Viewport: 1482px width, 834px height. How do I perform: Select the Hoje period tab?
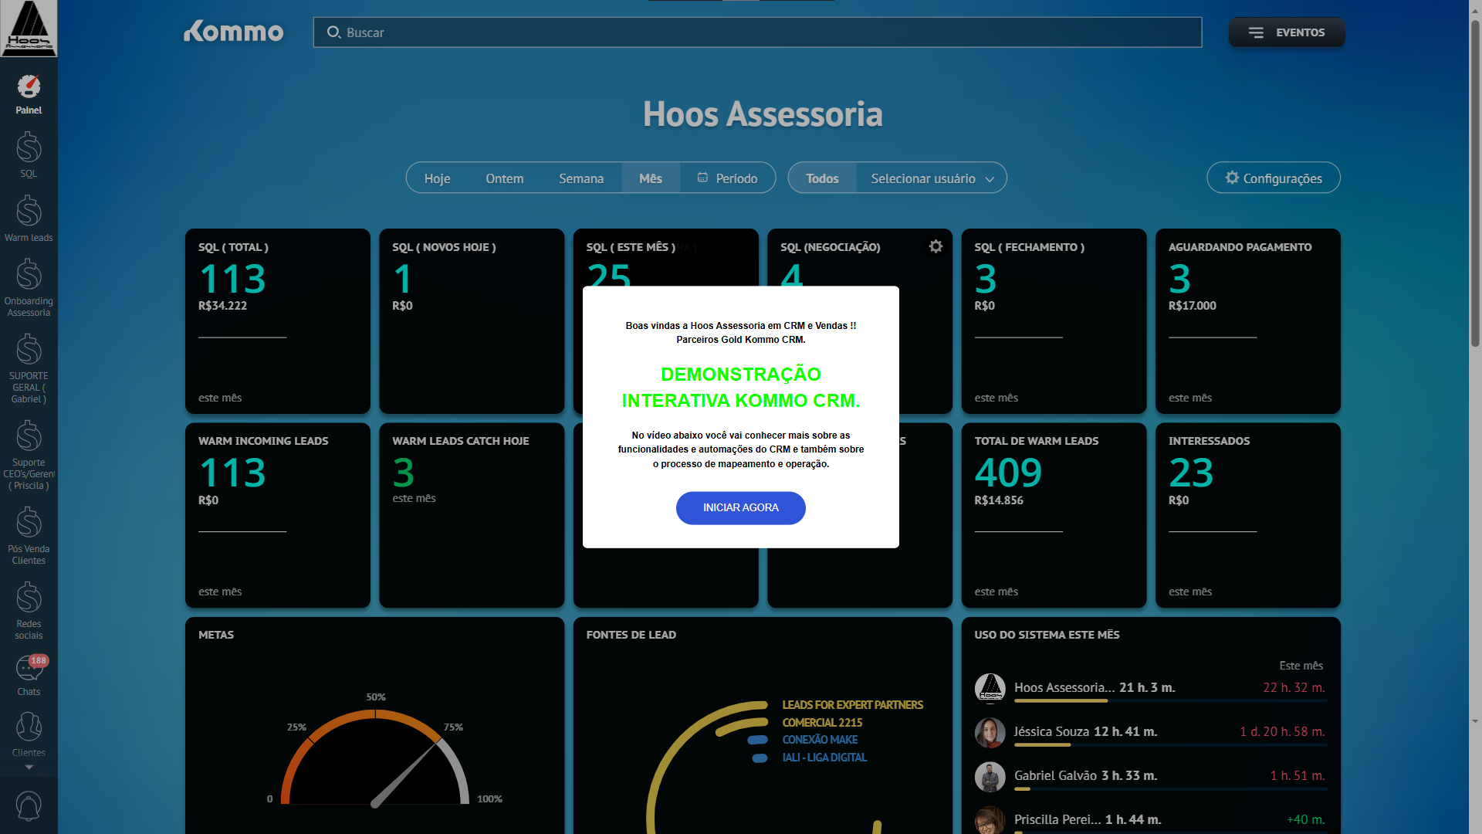pyautogui.click(x=437, y=178)
